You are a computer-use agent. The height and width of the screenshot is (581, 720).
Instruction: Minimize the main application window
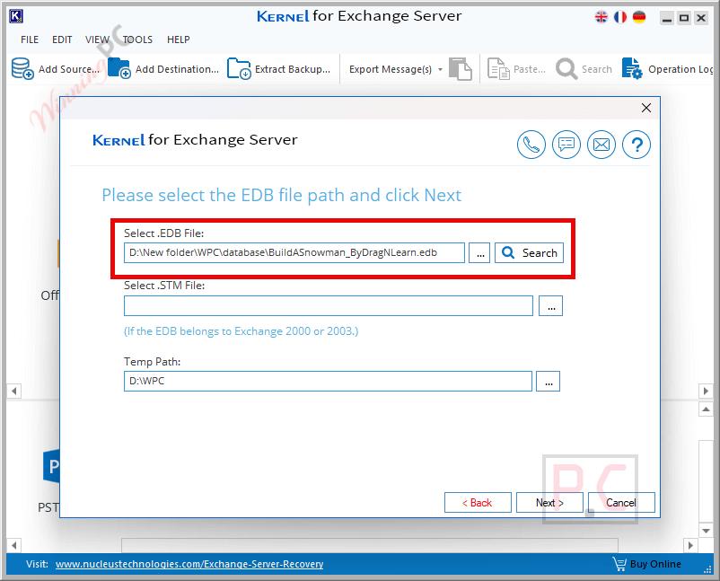tap(667, 18)
